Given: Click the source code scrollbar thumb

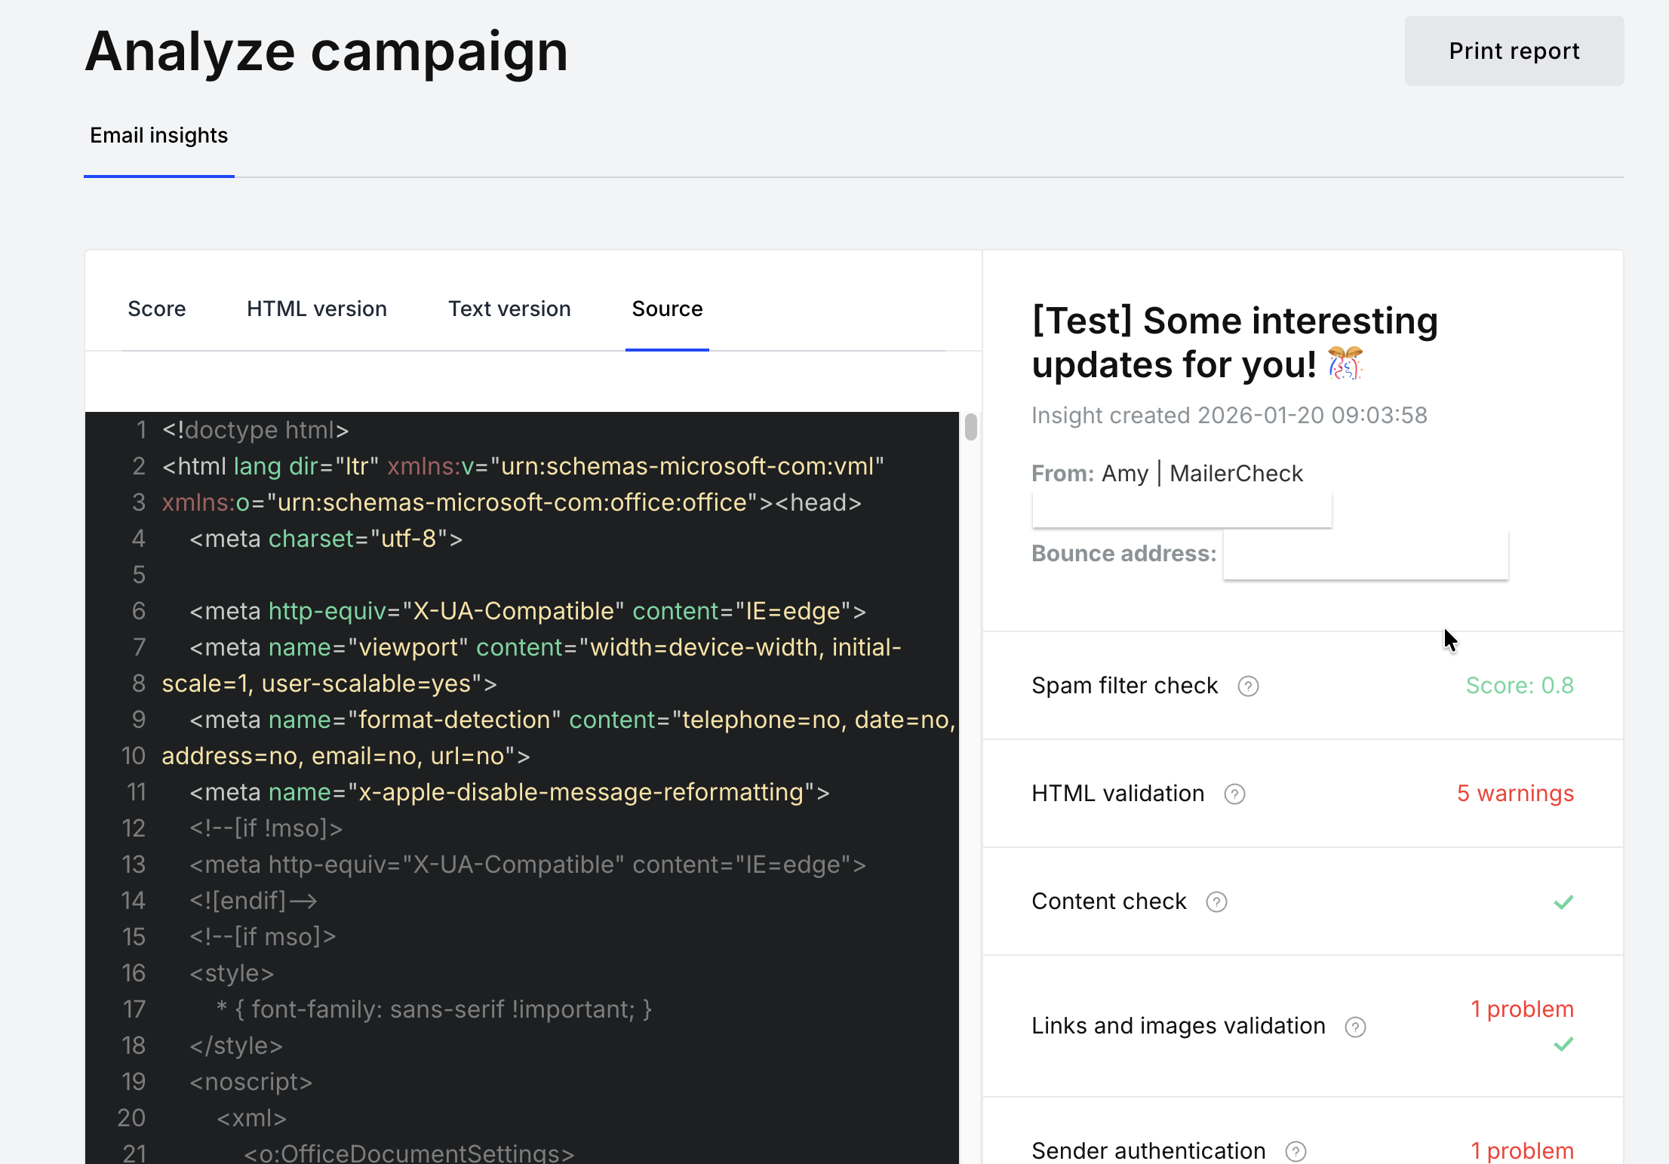Looking at the screenshot, I should 970,427.
